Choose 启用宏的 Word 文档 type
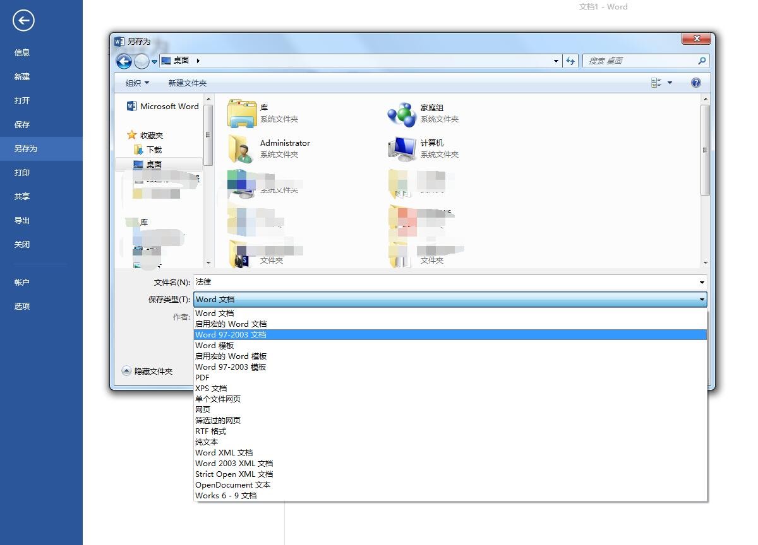 [450, 324]
